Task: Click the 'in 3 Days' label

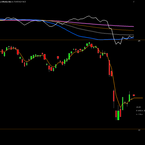Action: pos(139,114)
